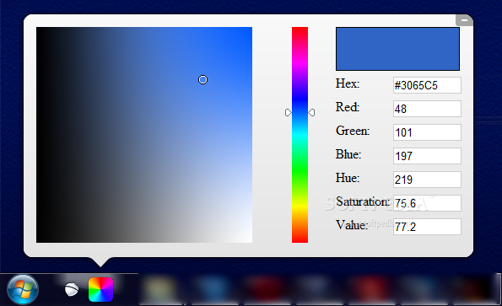The image size is (502, 306).
Task: Focus the Red value field
Action: click(427, 109)
